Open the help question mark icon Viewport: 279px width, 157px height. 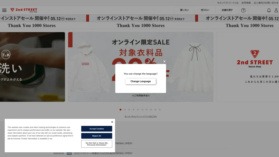(x=243, y=10)
